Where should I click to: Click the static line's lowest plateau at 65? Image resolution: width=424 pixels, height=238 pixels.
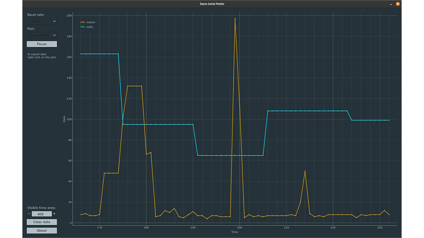(x=226, y=155)
